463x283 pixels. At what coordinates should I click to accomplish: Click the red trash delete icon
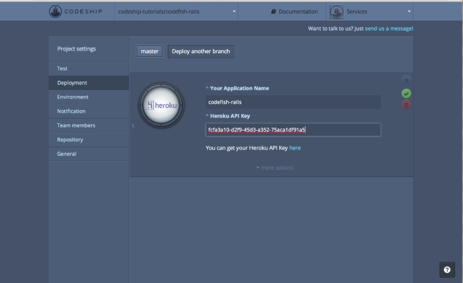(407, 105)
